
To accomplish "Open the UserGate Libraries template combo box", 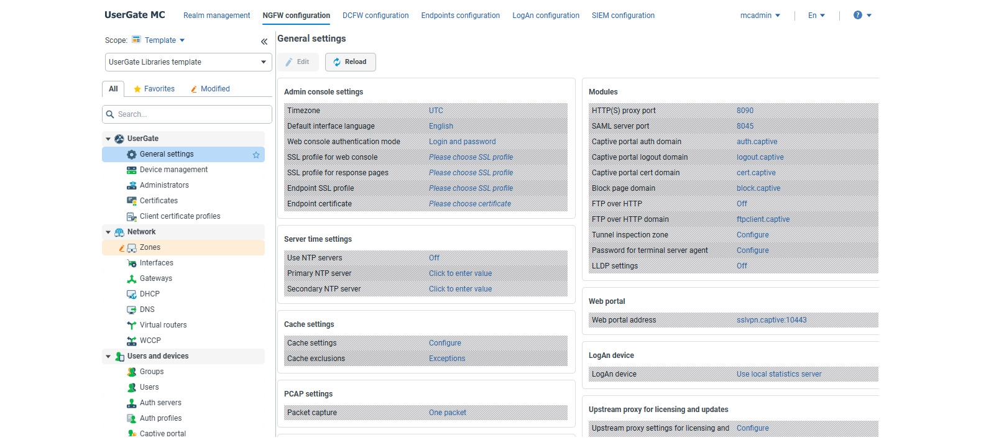I will tap(188, 62).
